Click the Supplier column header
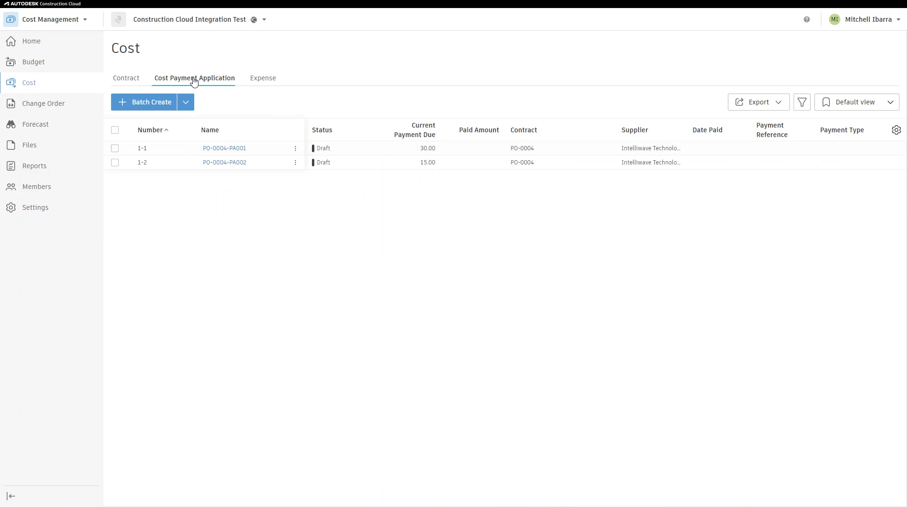The image size is (907, 507). (635, 130)
